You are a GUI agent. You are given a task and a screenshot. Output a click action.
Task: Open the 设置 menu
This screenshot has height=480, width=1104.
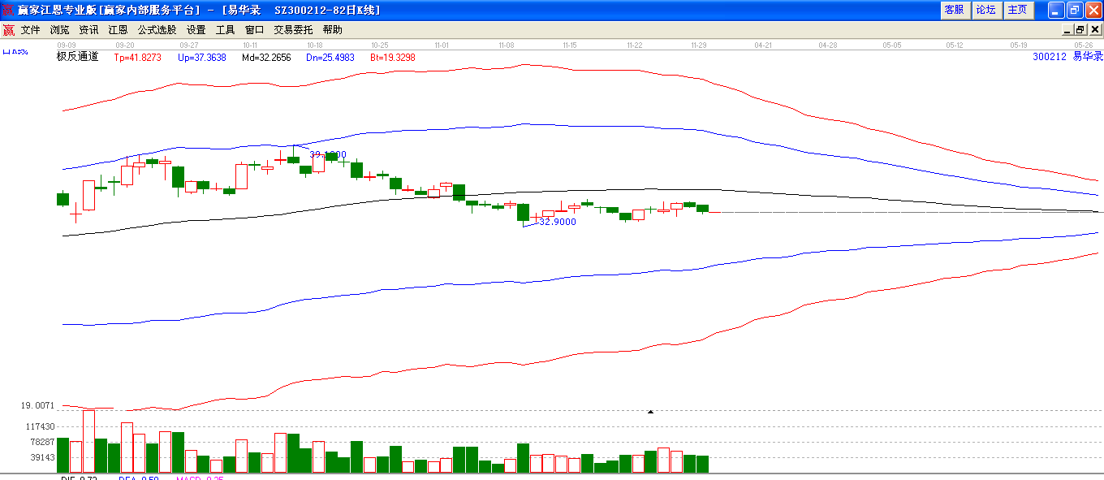(196, 30)
